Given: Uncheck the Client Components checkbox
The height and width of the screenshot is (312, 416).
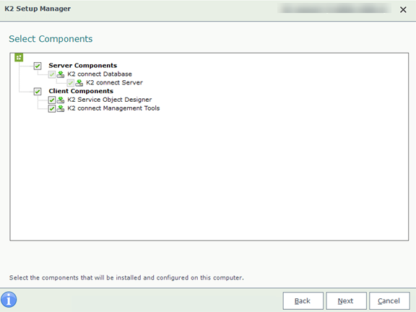Looking at the screenshot, I should click(x=38, y=92).
